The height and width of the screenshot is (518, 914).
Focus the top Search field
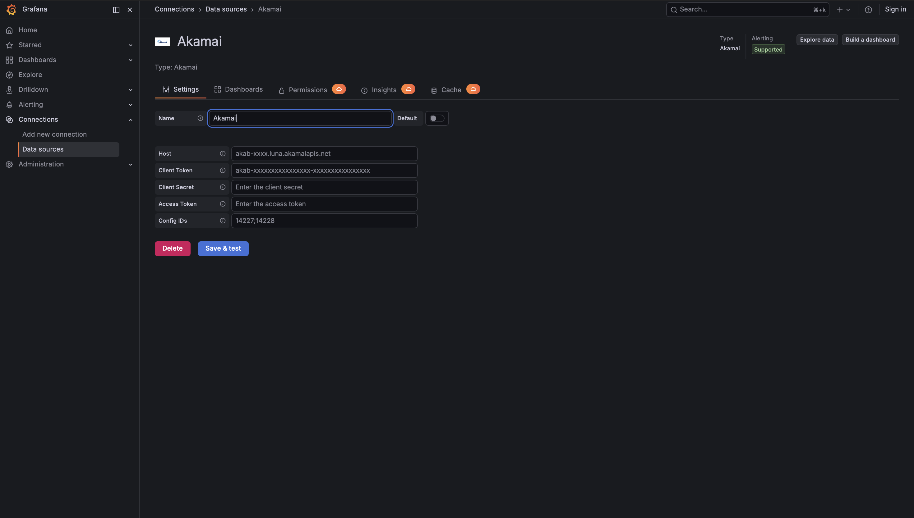click(747, 10)
